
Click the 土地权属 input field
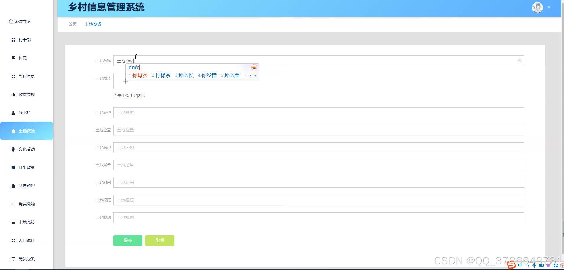click(x=319, y=200)
